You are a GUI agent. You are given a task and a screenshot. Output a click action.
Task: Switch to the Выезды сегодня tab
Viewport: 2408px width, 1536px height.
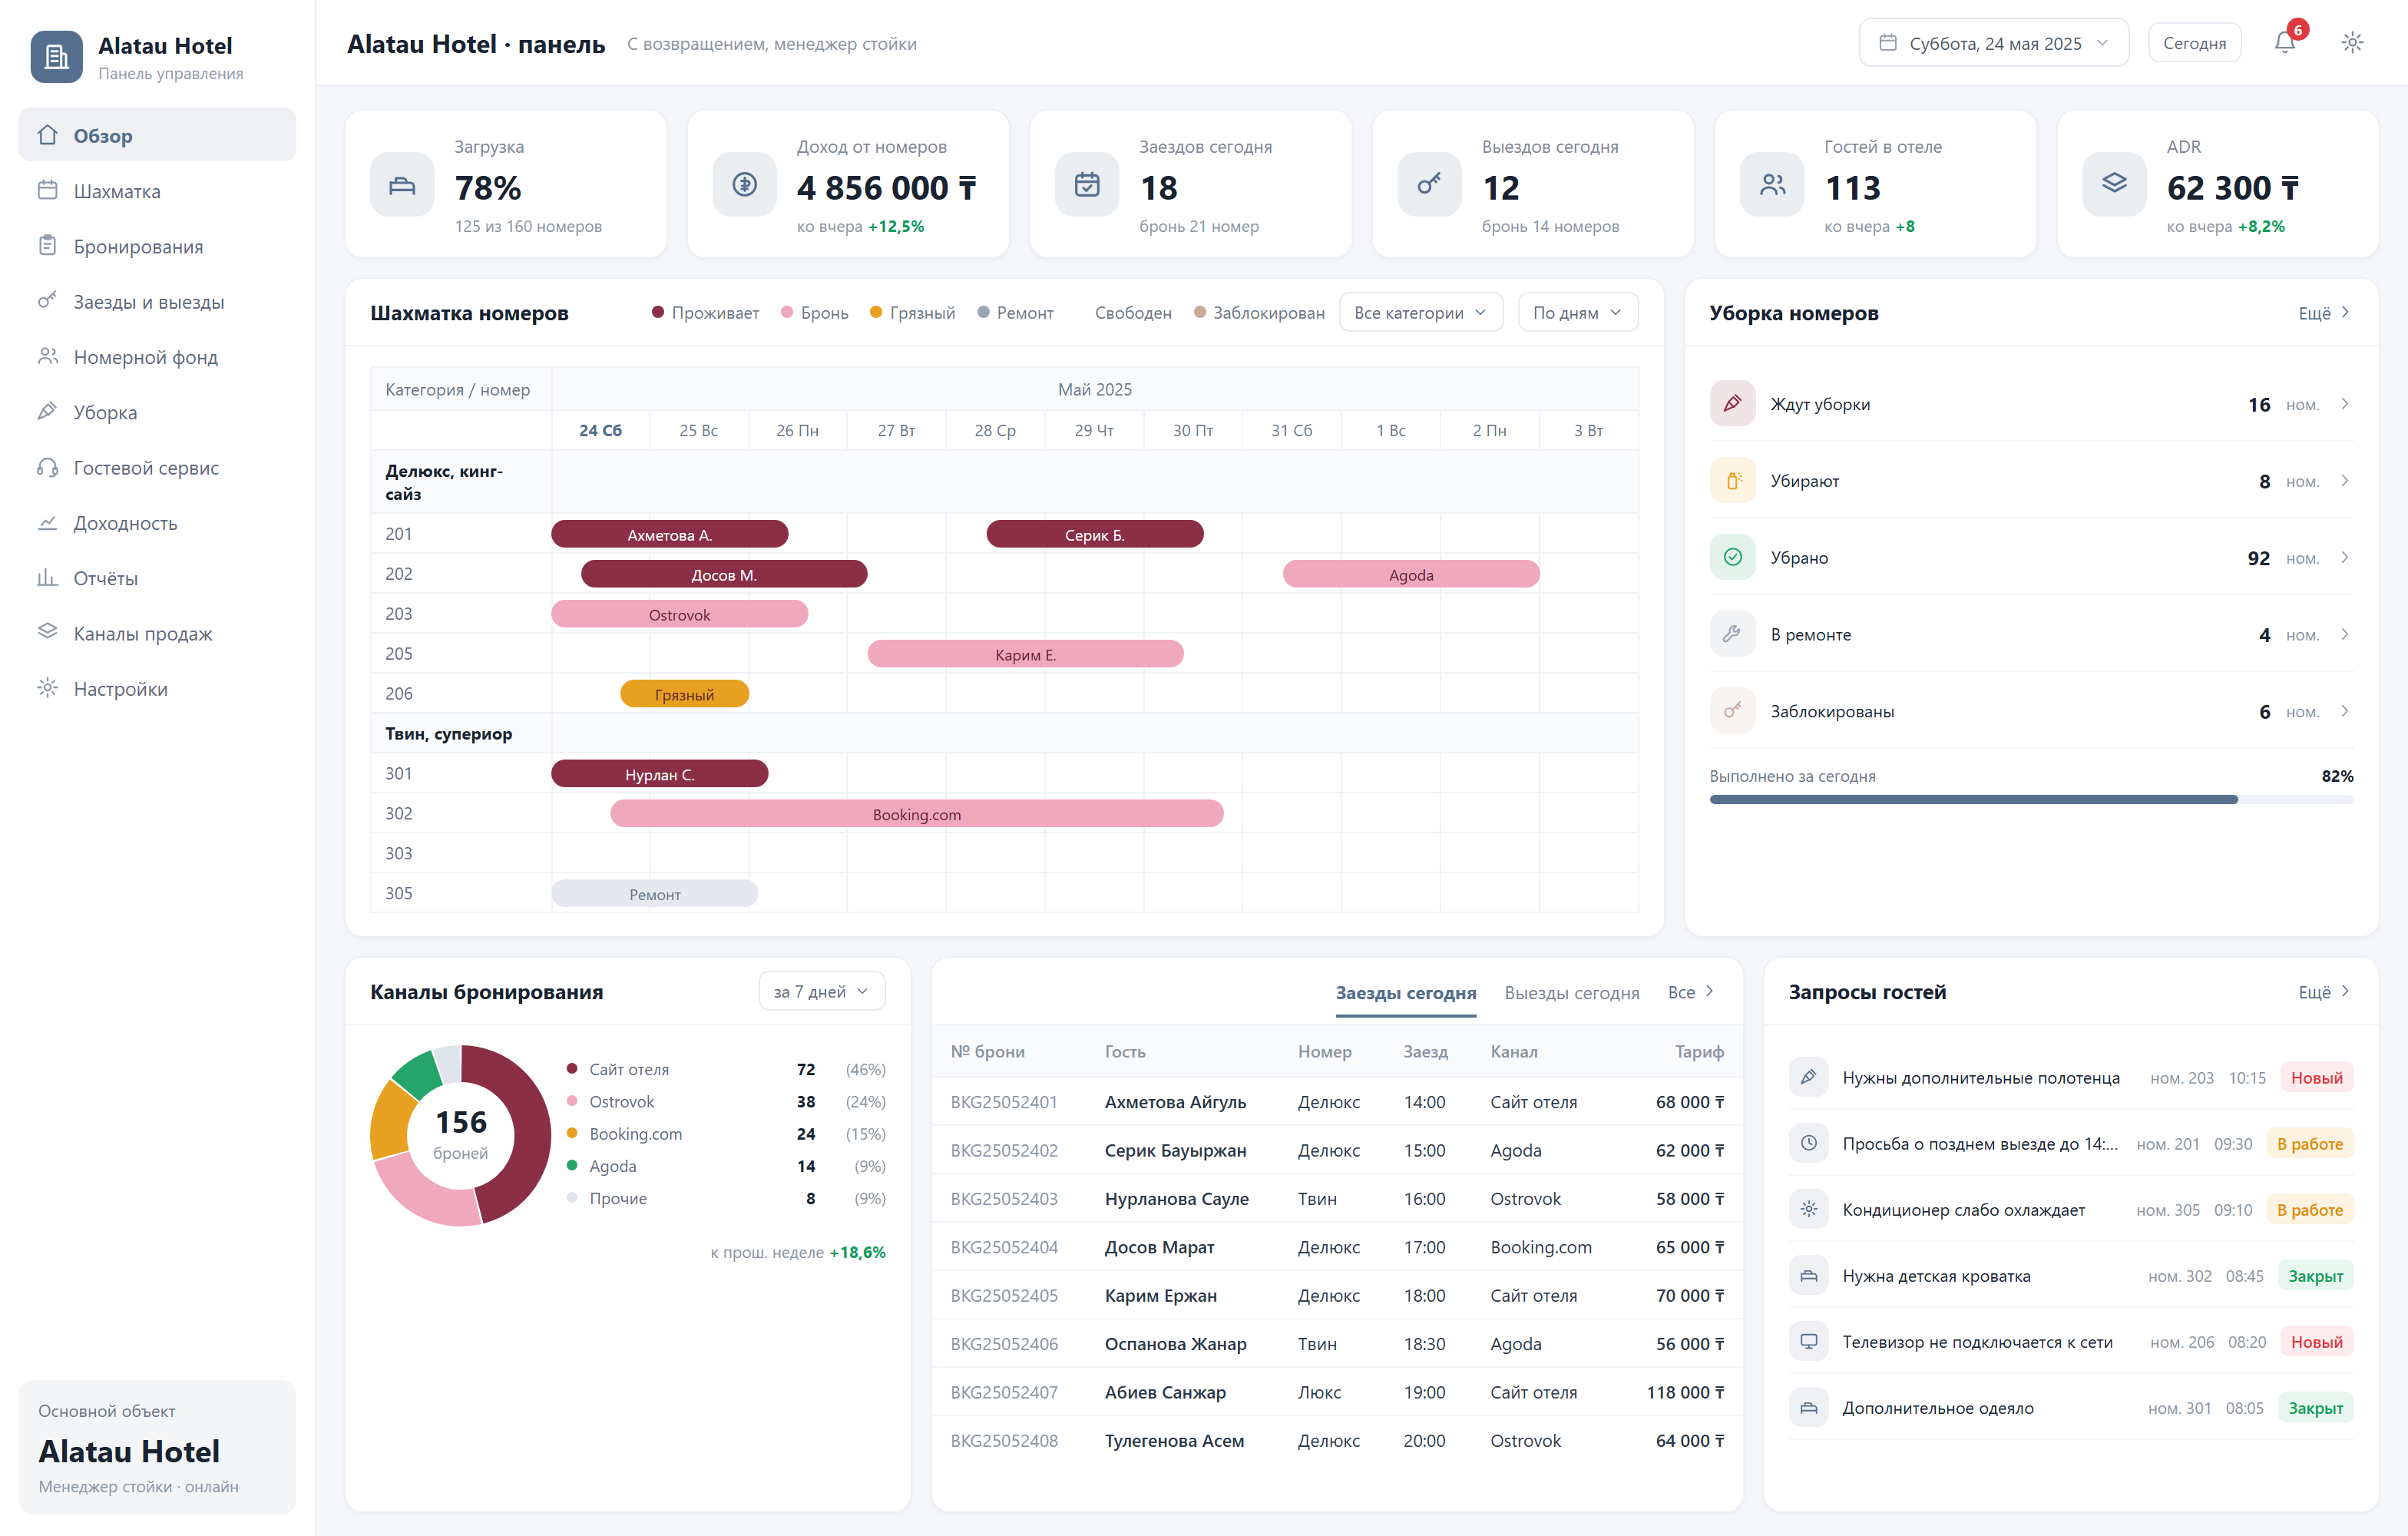point(1571,993)
